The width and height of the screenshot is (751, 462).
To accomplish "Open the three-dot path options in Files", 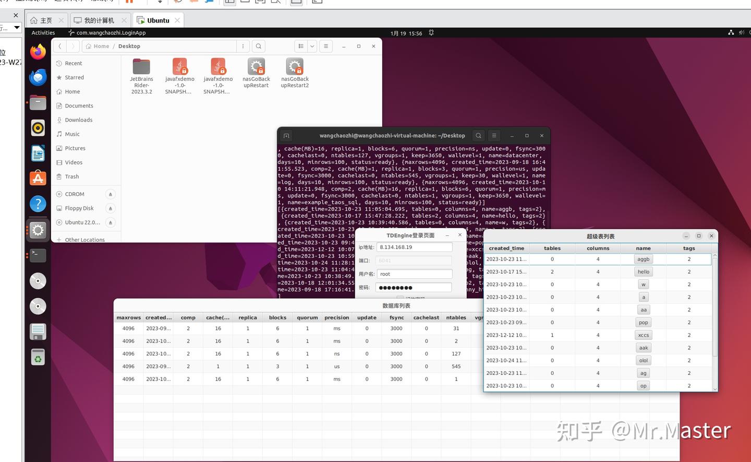I will coord(243,46).
